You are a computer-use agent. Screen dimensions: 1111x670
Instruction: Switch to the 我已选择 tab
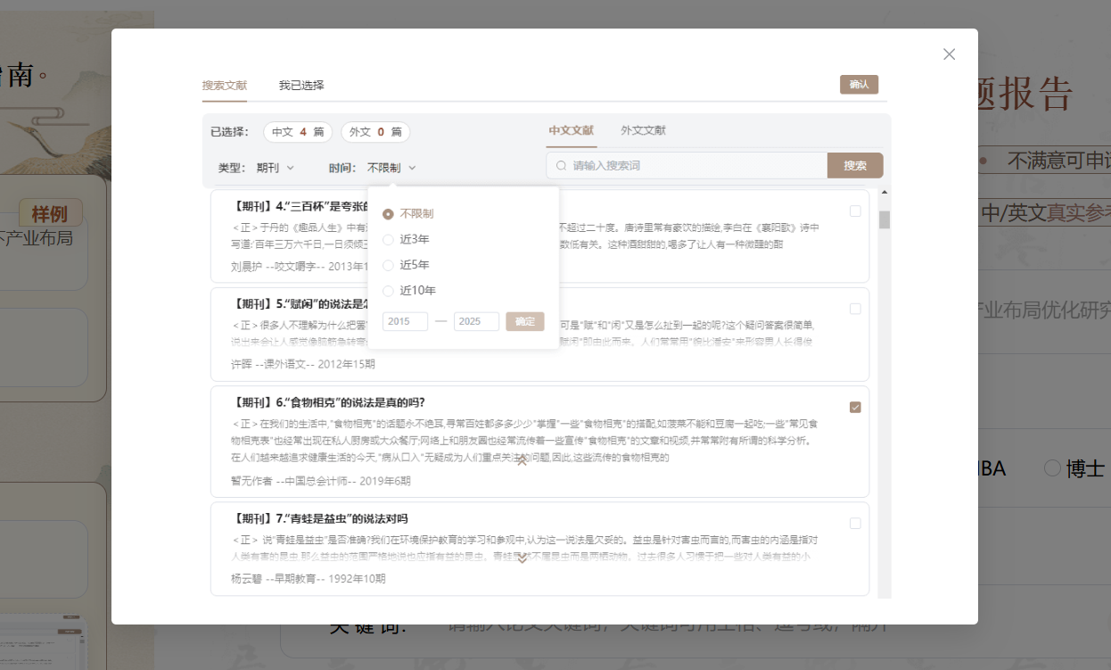pyautogui.click(x=301, y=86)
